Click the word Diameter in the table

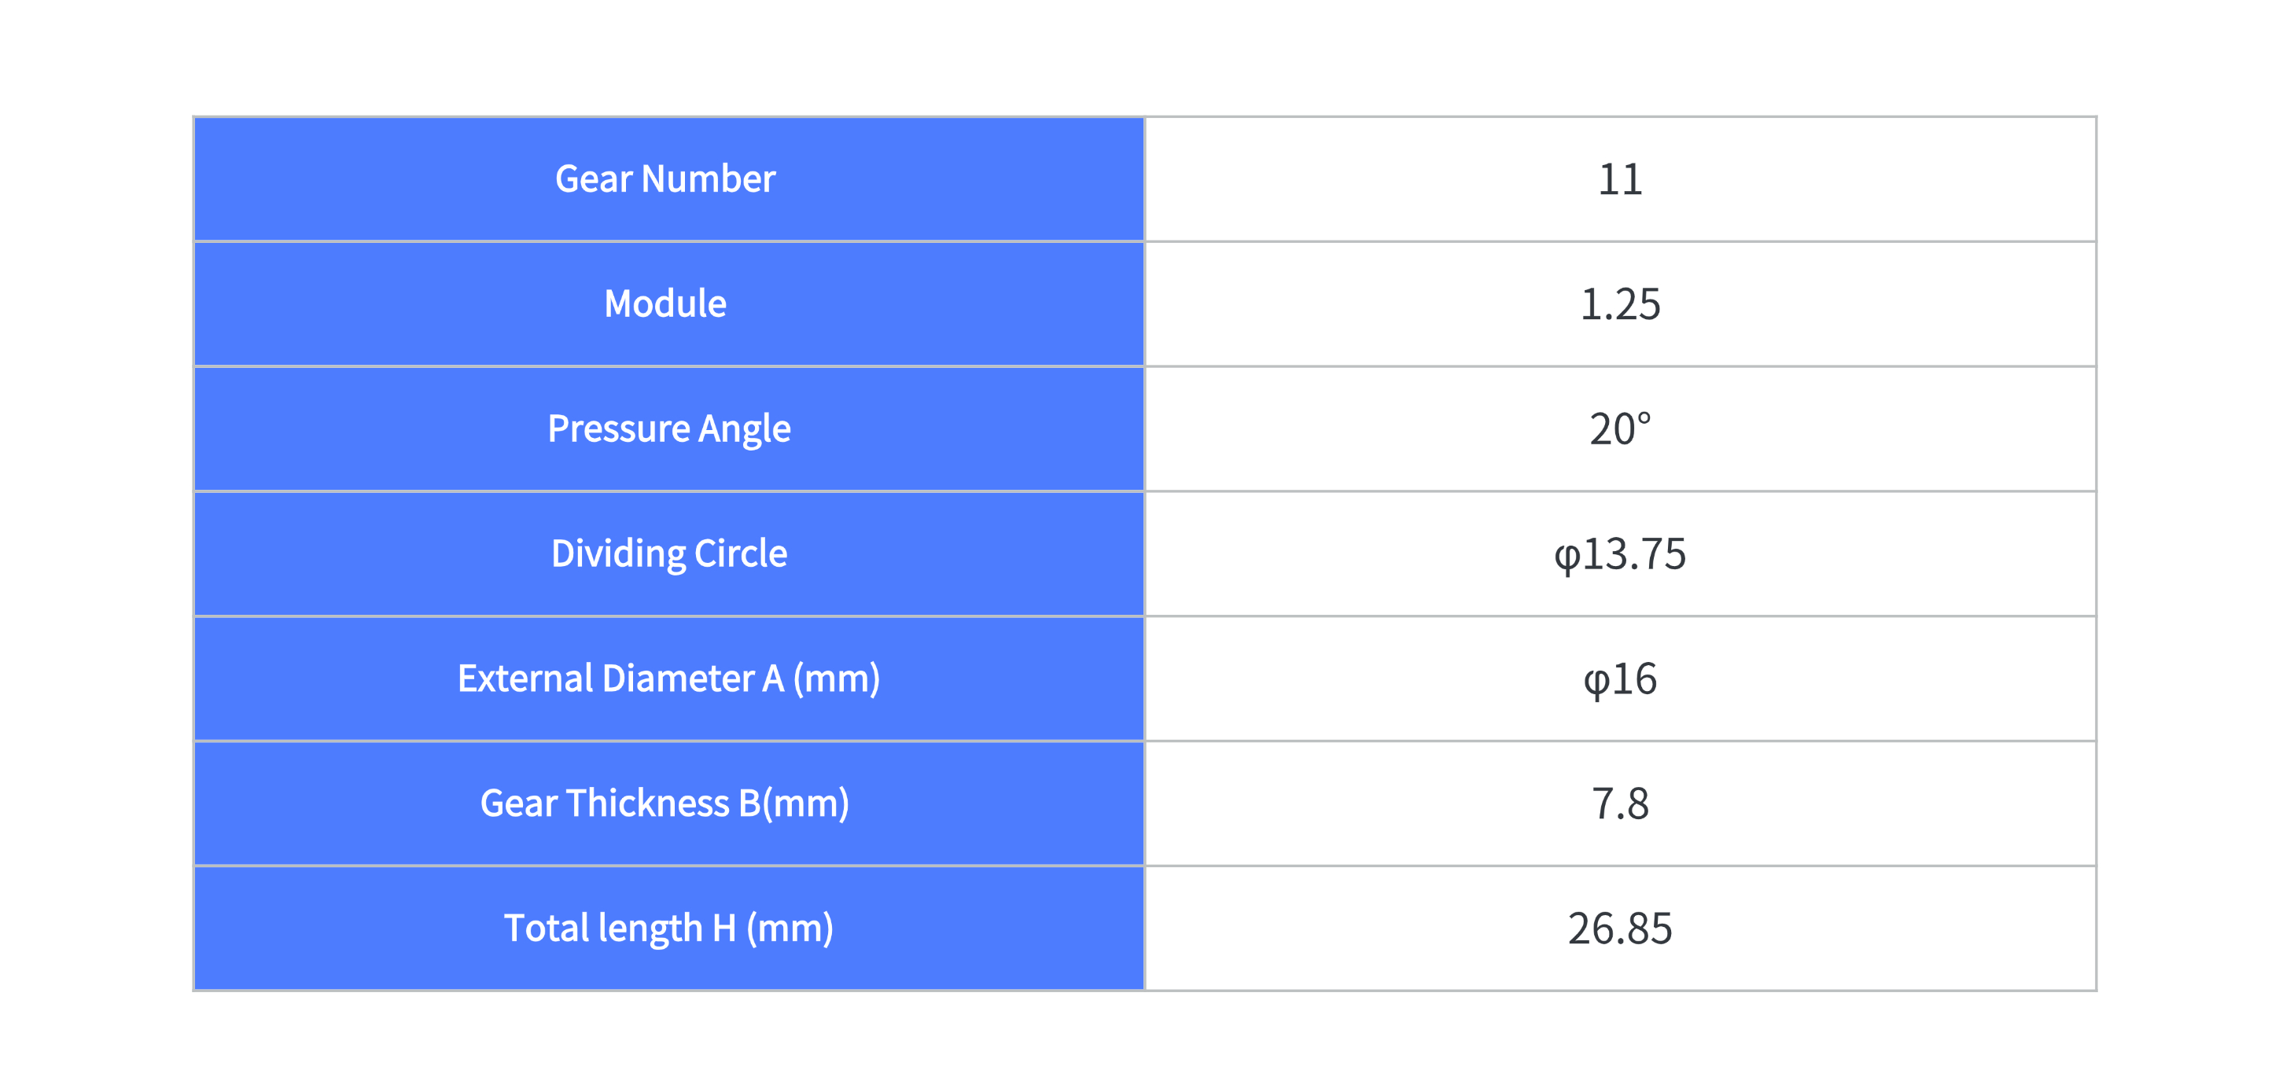pos(679,678)
